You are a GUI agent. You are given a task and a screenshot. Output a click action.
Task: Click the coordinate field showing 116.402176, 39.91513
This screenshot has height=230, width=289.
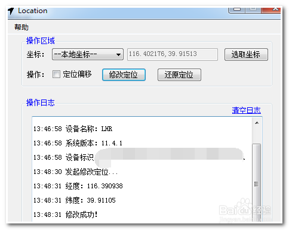tap(173, 54)
